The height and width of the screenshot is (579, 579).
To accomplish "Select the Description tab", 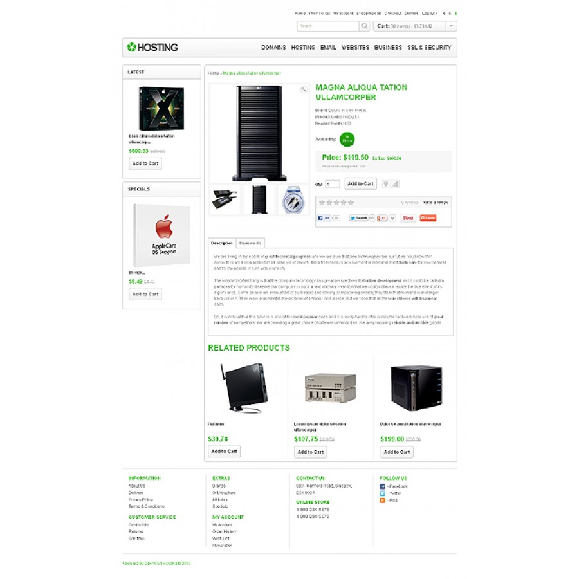I will tap(222, 243).
